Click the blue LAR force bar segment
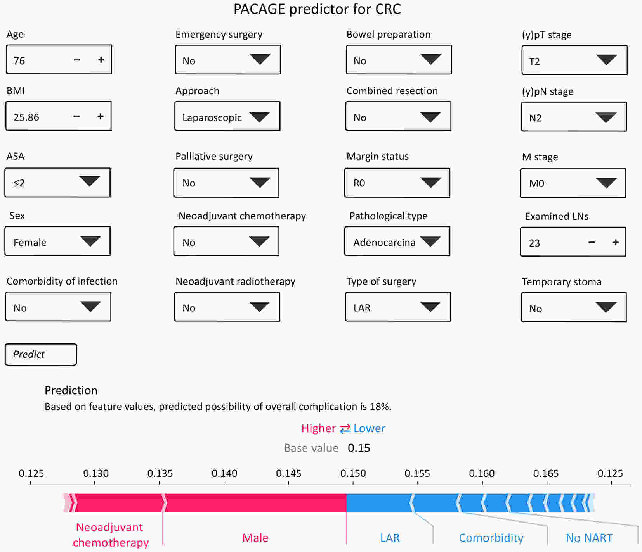Screen dimensions: 642x552 tap(378, 503)
